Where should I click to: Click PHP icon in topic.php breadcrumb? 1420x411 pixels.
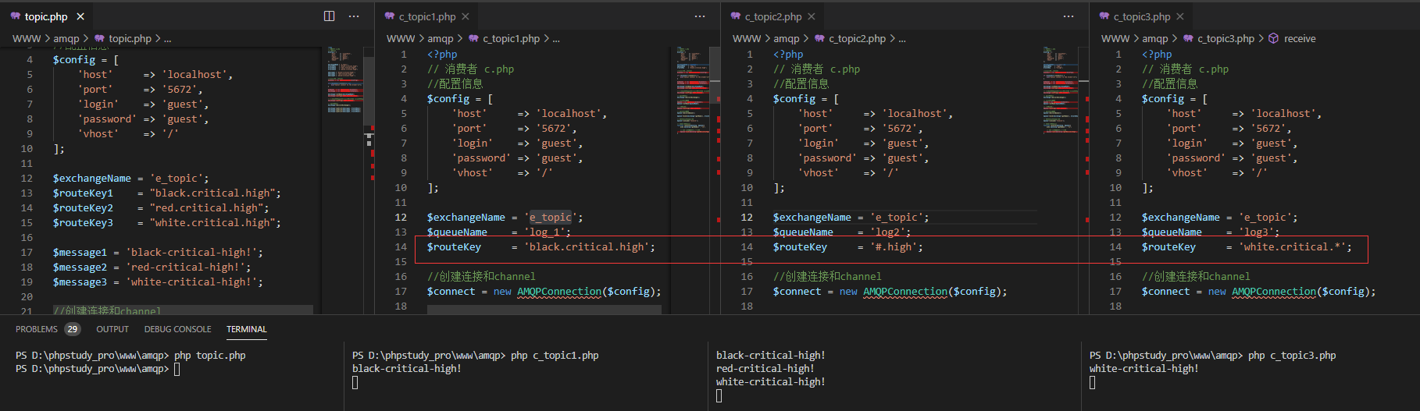99,38
